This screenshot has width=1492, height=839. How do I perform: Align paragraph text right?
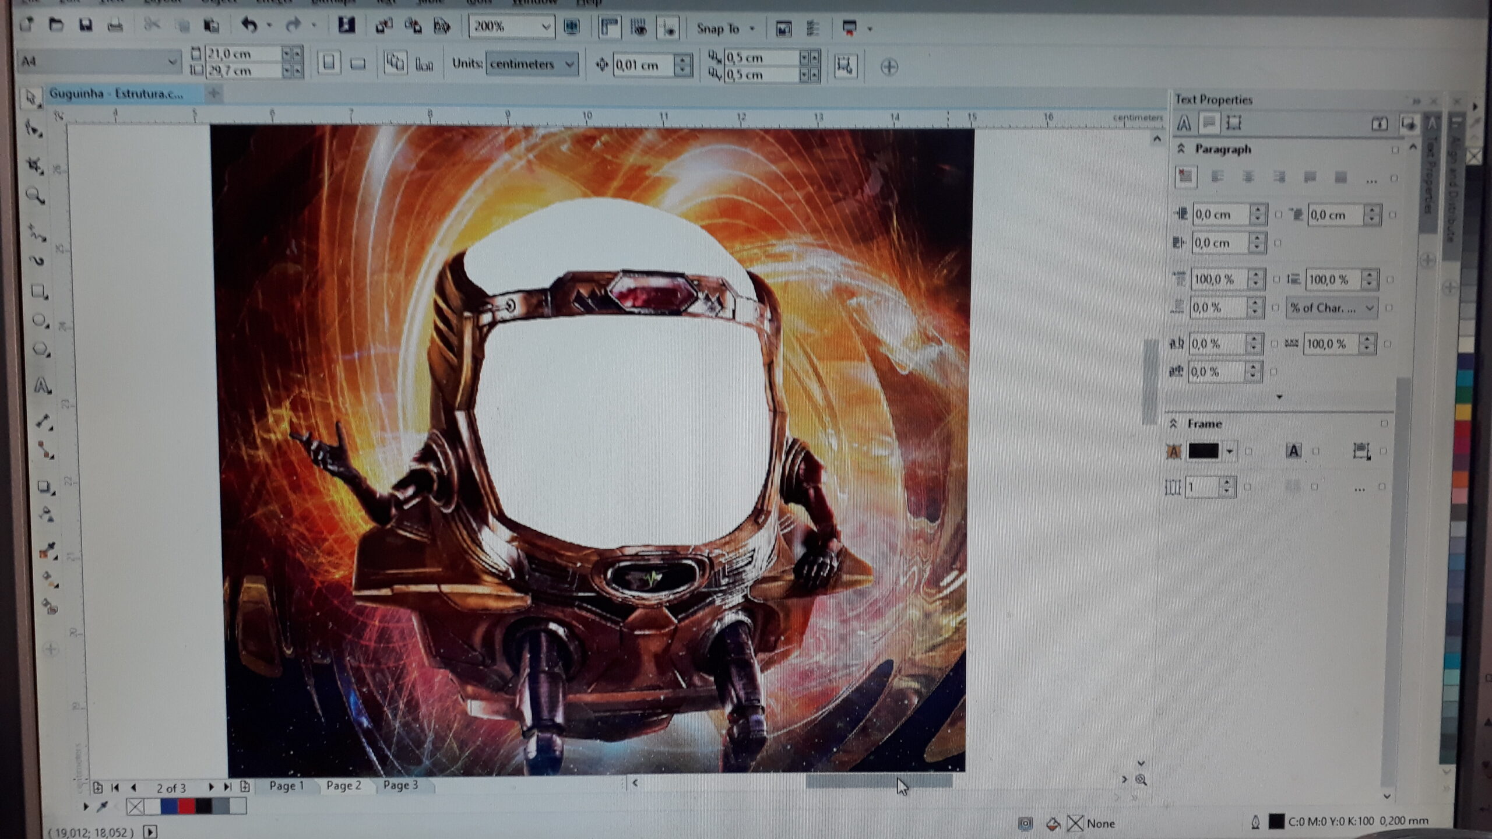[x=1279, y=177]
